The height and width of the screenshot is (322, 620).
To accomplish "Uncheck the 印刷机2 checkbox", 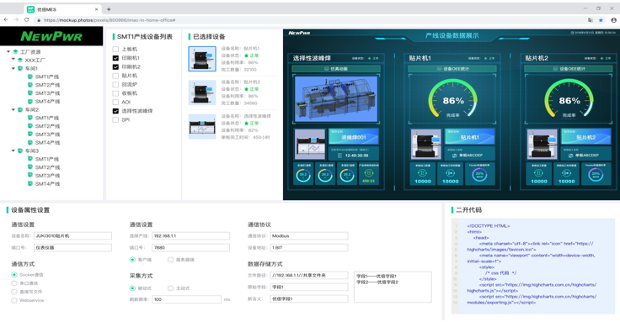I will point(115,67).
